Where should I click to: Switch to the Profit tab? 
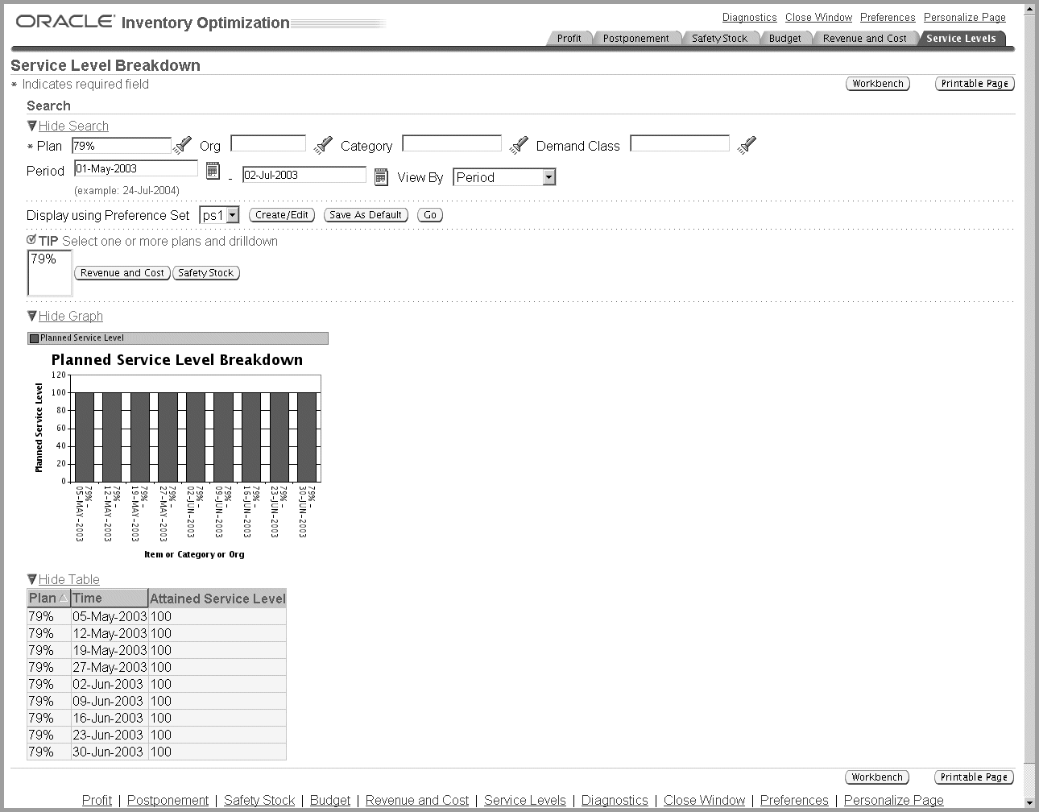[x=569, y=38]
